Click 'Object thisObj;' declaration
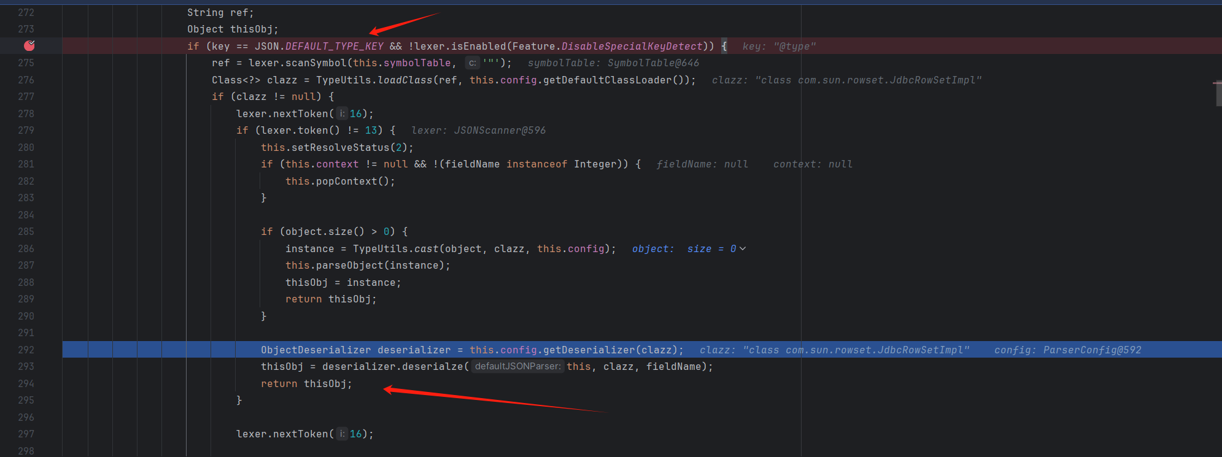 233,29
